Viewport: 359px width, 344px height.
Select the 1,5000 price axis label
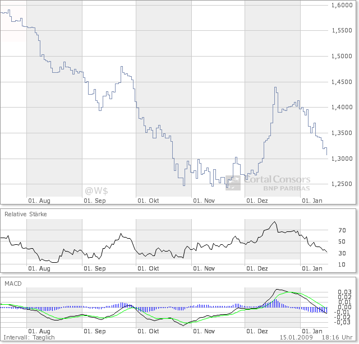click(x=342, y=56)
